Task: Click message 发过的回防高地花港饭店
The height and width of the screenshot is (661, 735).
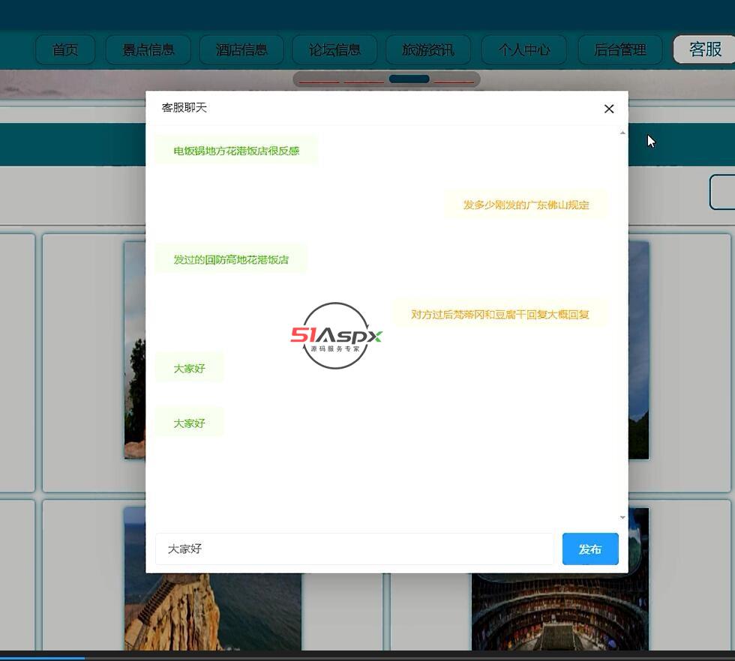Action: 231,259
